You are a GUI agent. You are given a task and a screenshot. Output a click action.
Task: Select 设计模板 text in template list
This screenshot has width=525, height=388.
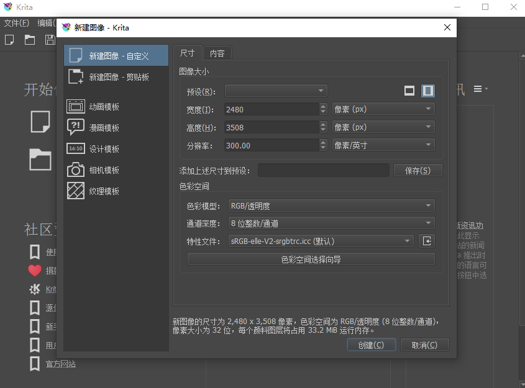104,149
